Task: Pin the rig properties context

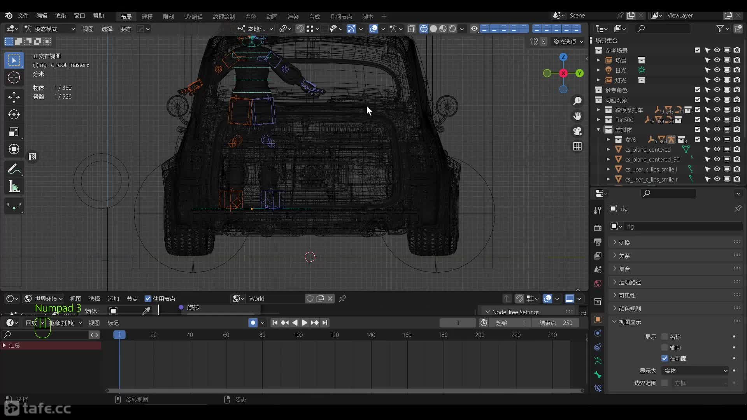Action: 738,209
